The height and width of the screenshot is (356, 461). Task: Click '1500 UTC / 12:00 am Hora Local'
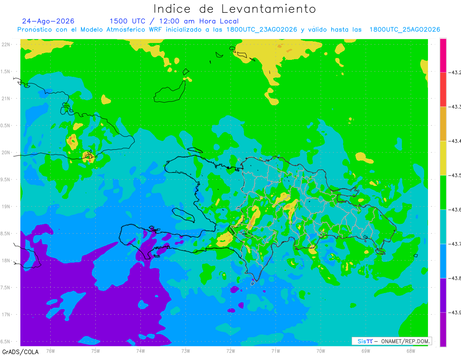(x=174, y=21)
